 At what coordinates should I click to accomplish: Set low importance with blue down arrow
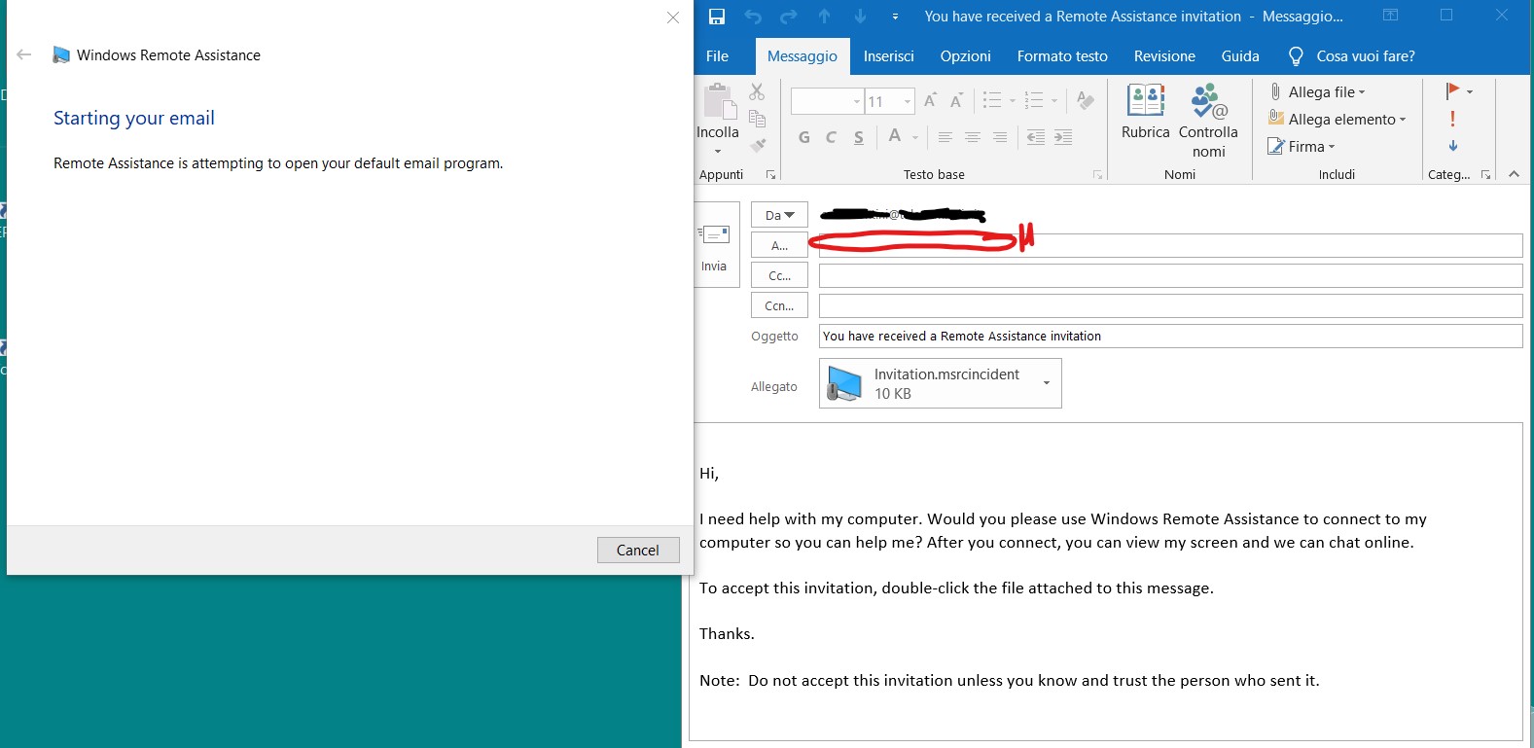(x=1452, y=146)
